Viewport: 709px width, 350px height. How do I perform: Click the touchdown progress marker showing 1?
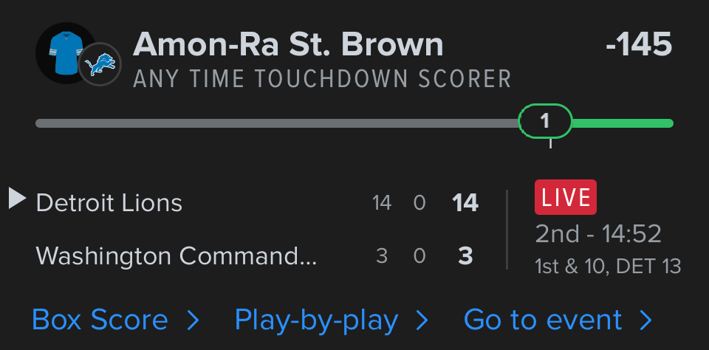coord(545,121)
